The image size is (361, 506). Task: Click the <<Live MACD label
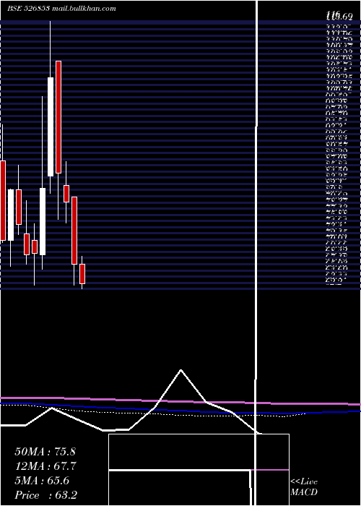(x=304, y=487)
